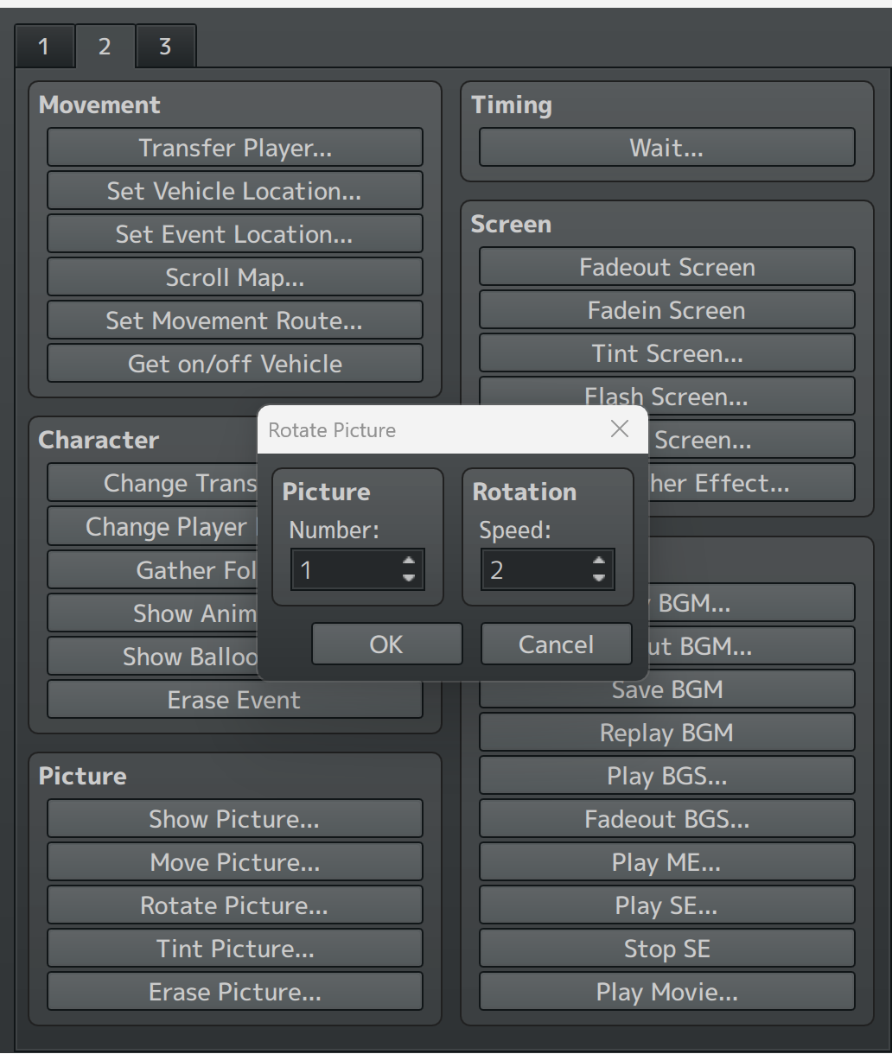This screenshot has height=1054, width=892.
Task: Switch to command tab 1
Action: click(44, 47)
